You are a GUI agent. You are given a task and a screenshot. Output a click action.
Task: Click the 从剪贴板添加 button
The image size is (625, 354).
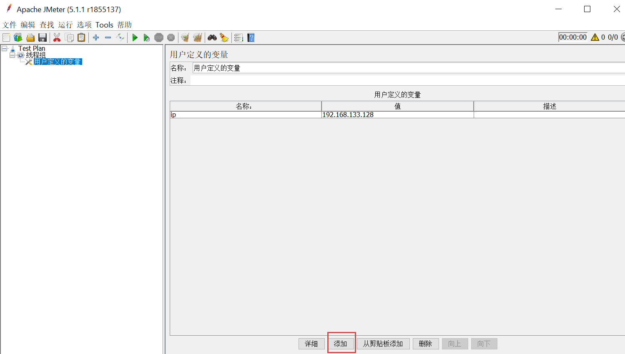coord(383,344)
